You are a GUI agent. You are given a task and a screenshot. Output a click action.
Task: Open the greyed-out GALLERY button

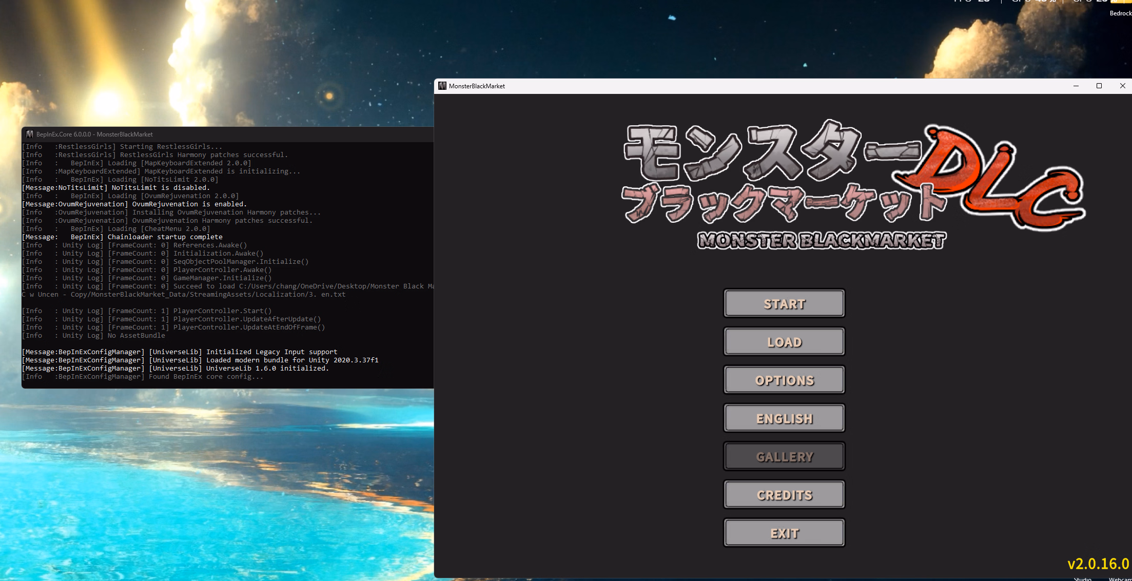click(784, 457)
